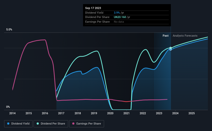
Task: Click the Analysts Forecasts label
Action: (185, 36)
